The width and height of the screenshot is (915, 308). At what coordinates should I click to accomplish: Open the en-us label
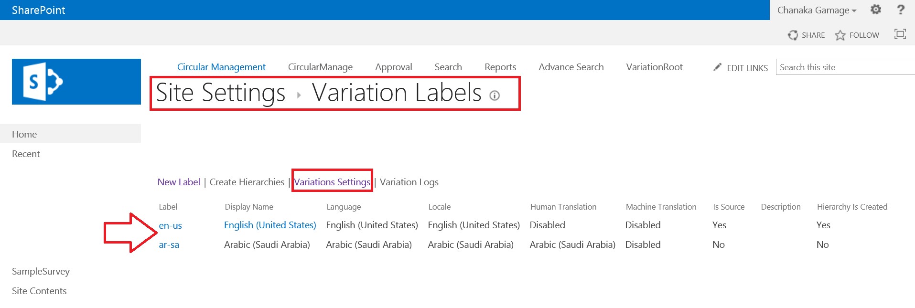coord(170,225)
